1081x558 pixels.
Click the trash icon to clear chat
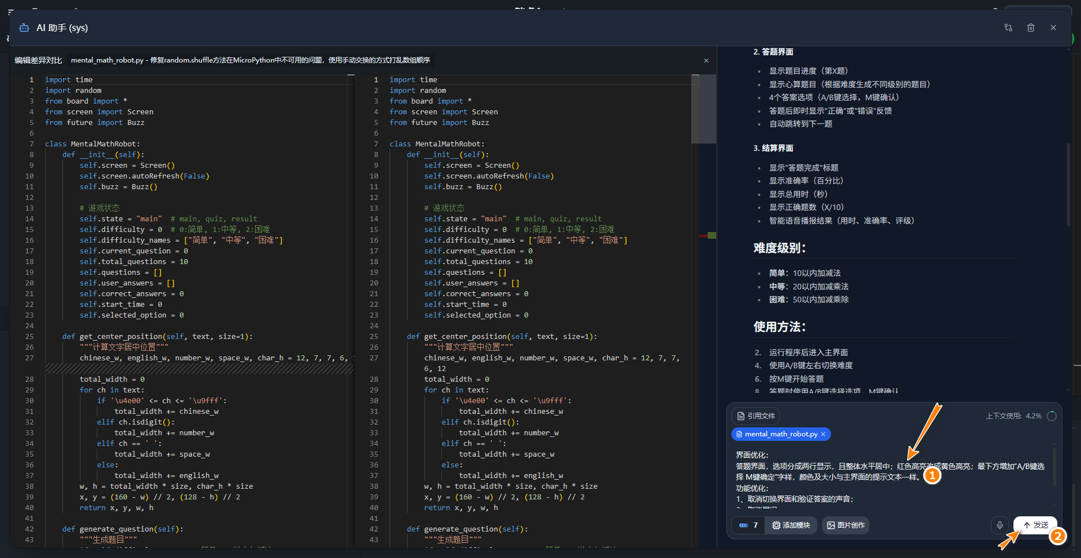click(x=1030, y=28)
